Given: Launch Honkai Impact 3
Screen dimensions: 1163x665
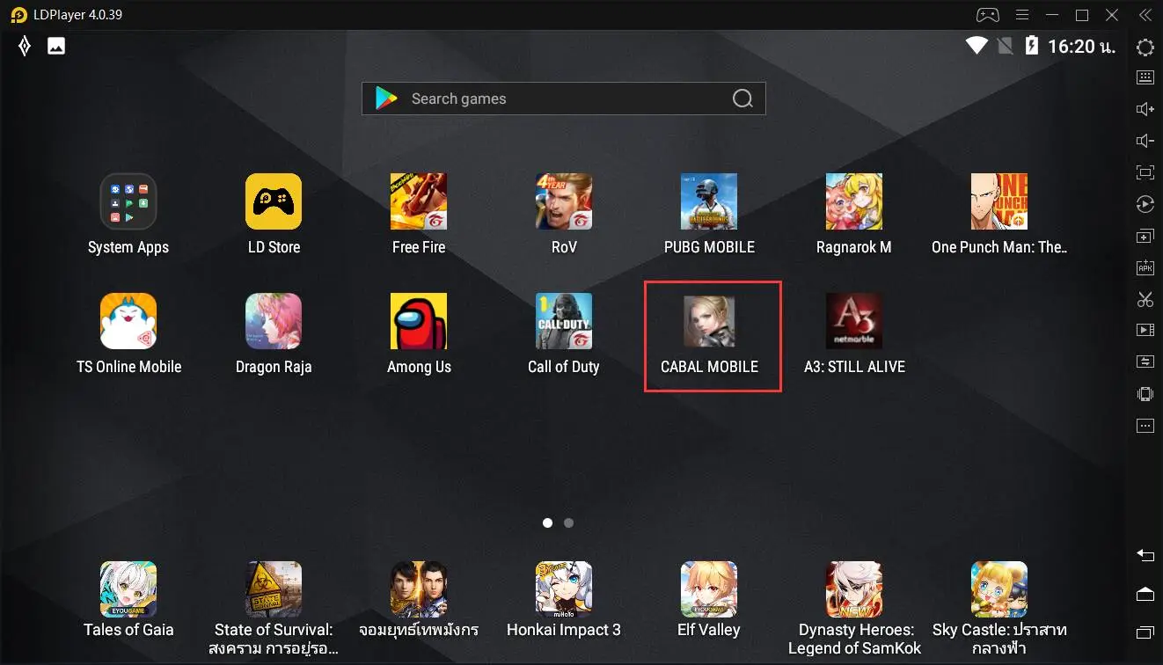Looking at the screenshot, I should click(x=564, y=589).
